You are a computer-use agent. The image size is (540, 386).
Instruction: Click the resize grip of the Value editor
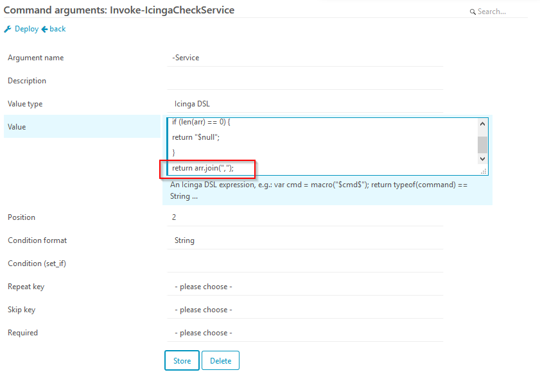point(484,171)
